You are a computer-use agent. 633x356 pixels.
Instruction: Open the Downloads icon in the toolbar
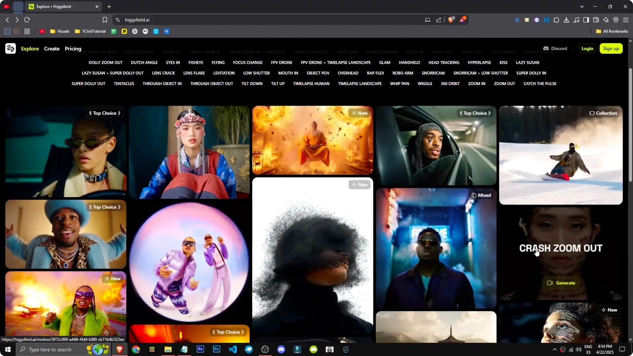(566, 20)
